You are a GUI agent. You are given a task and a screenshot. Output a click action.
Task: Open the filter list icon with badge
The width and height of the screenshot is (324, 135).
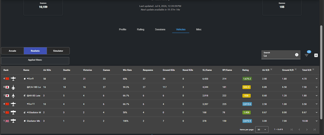click(307, 55)
